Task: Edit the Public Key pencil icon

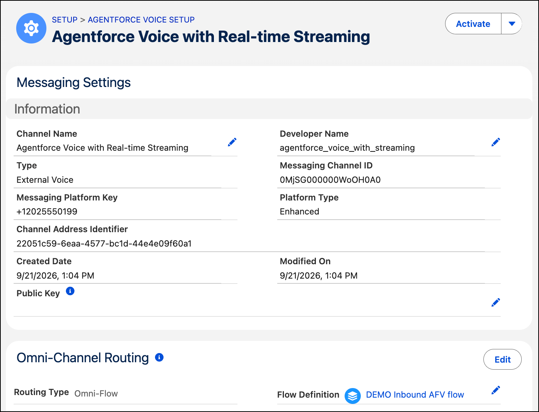Action: (x=496, y=302)
